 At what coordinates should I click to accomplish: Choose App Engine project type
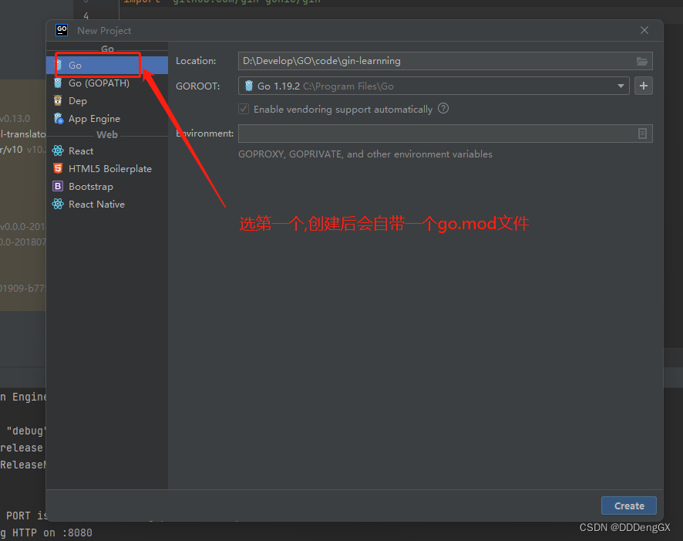coord(106,119)
